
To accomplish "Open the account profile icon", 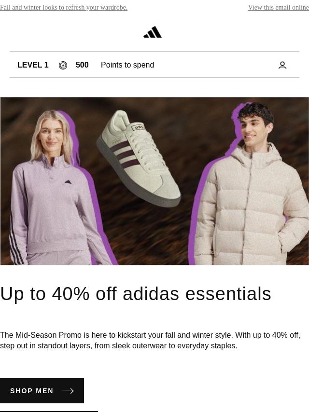I will coord(282,65).
